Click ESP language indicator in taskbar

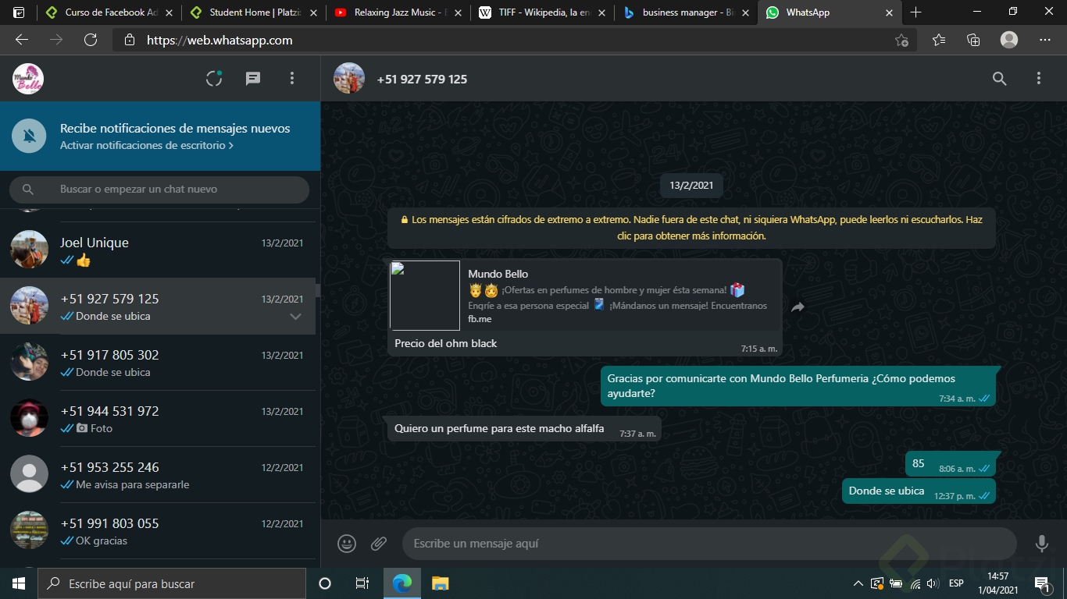pyautogui.click(x=956, y=583)
